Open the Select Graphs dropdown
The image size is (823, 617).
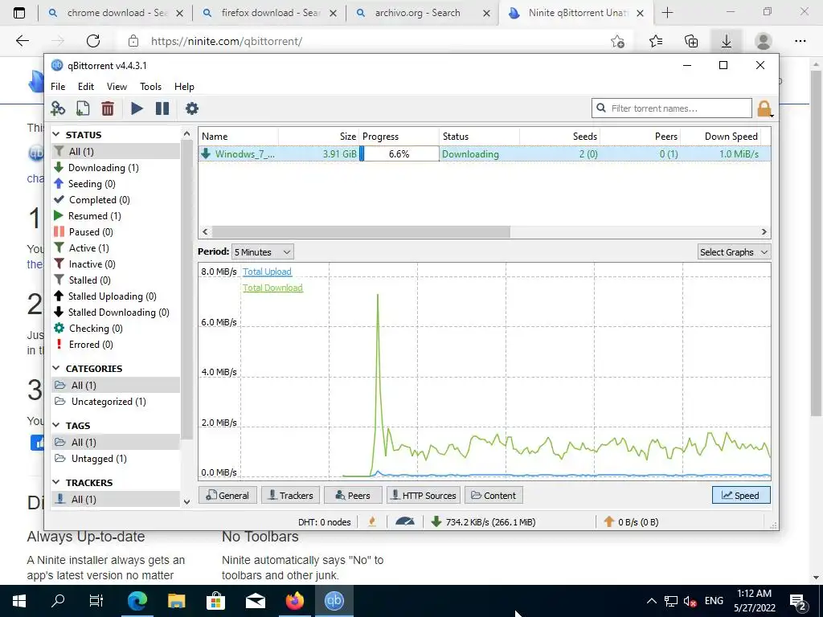[x=734, y=251]
